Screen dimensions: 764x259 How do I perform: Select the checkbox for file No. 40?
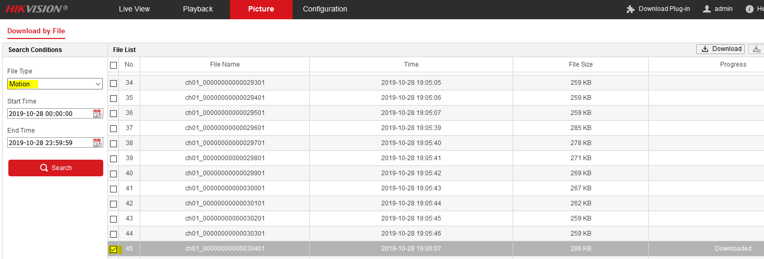coord(113,174)
